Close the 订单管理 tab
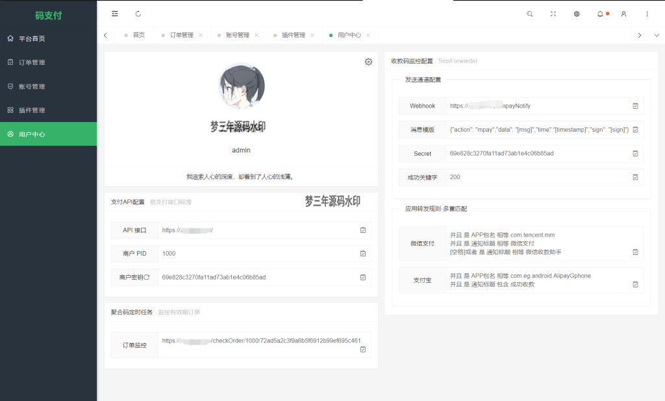The width and height of the screenshot is (665, 401). coord(201,35)
